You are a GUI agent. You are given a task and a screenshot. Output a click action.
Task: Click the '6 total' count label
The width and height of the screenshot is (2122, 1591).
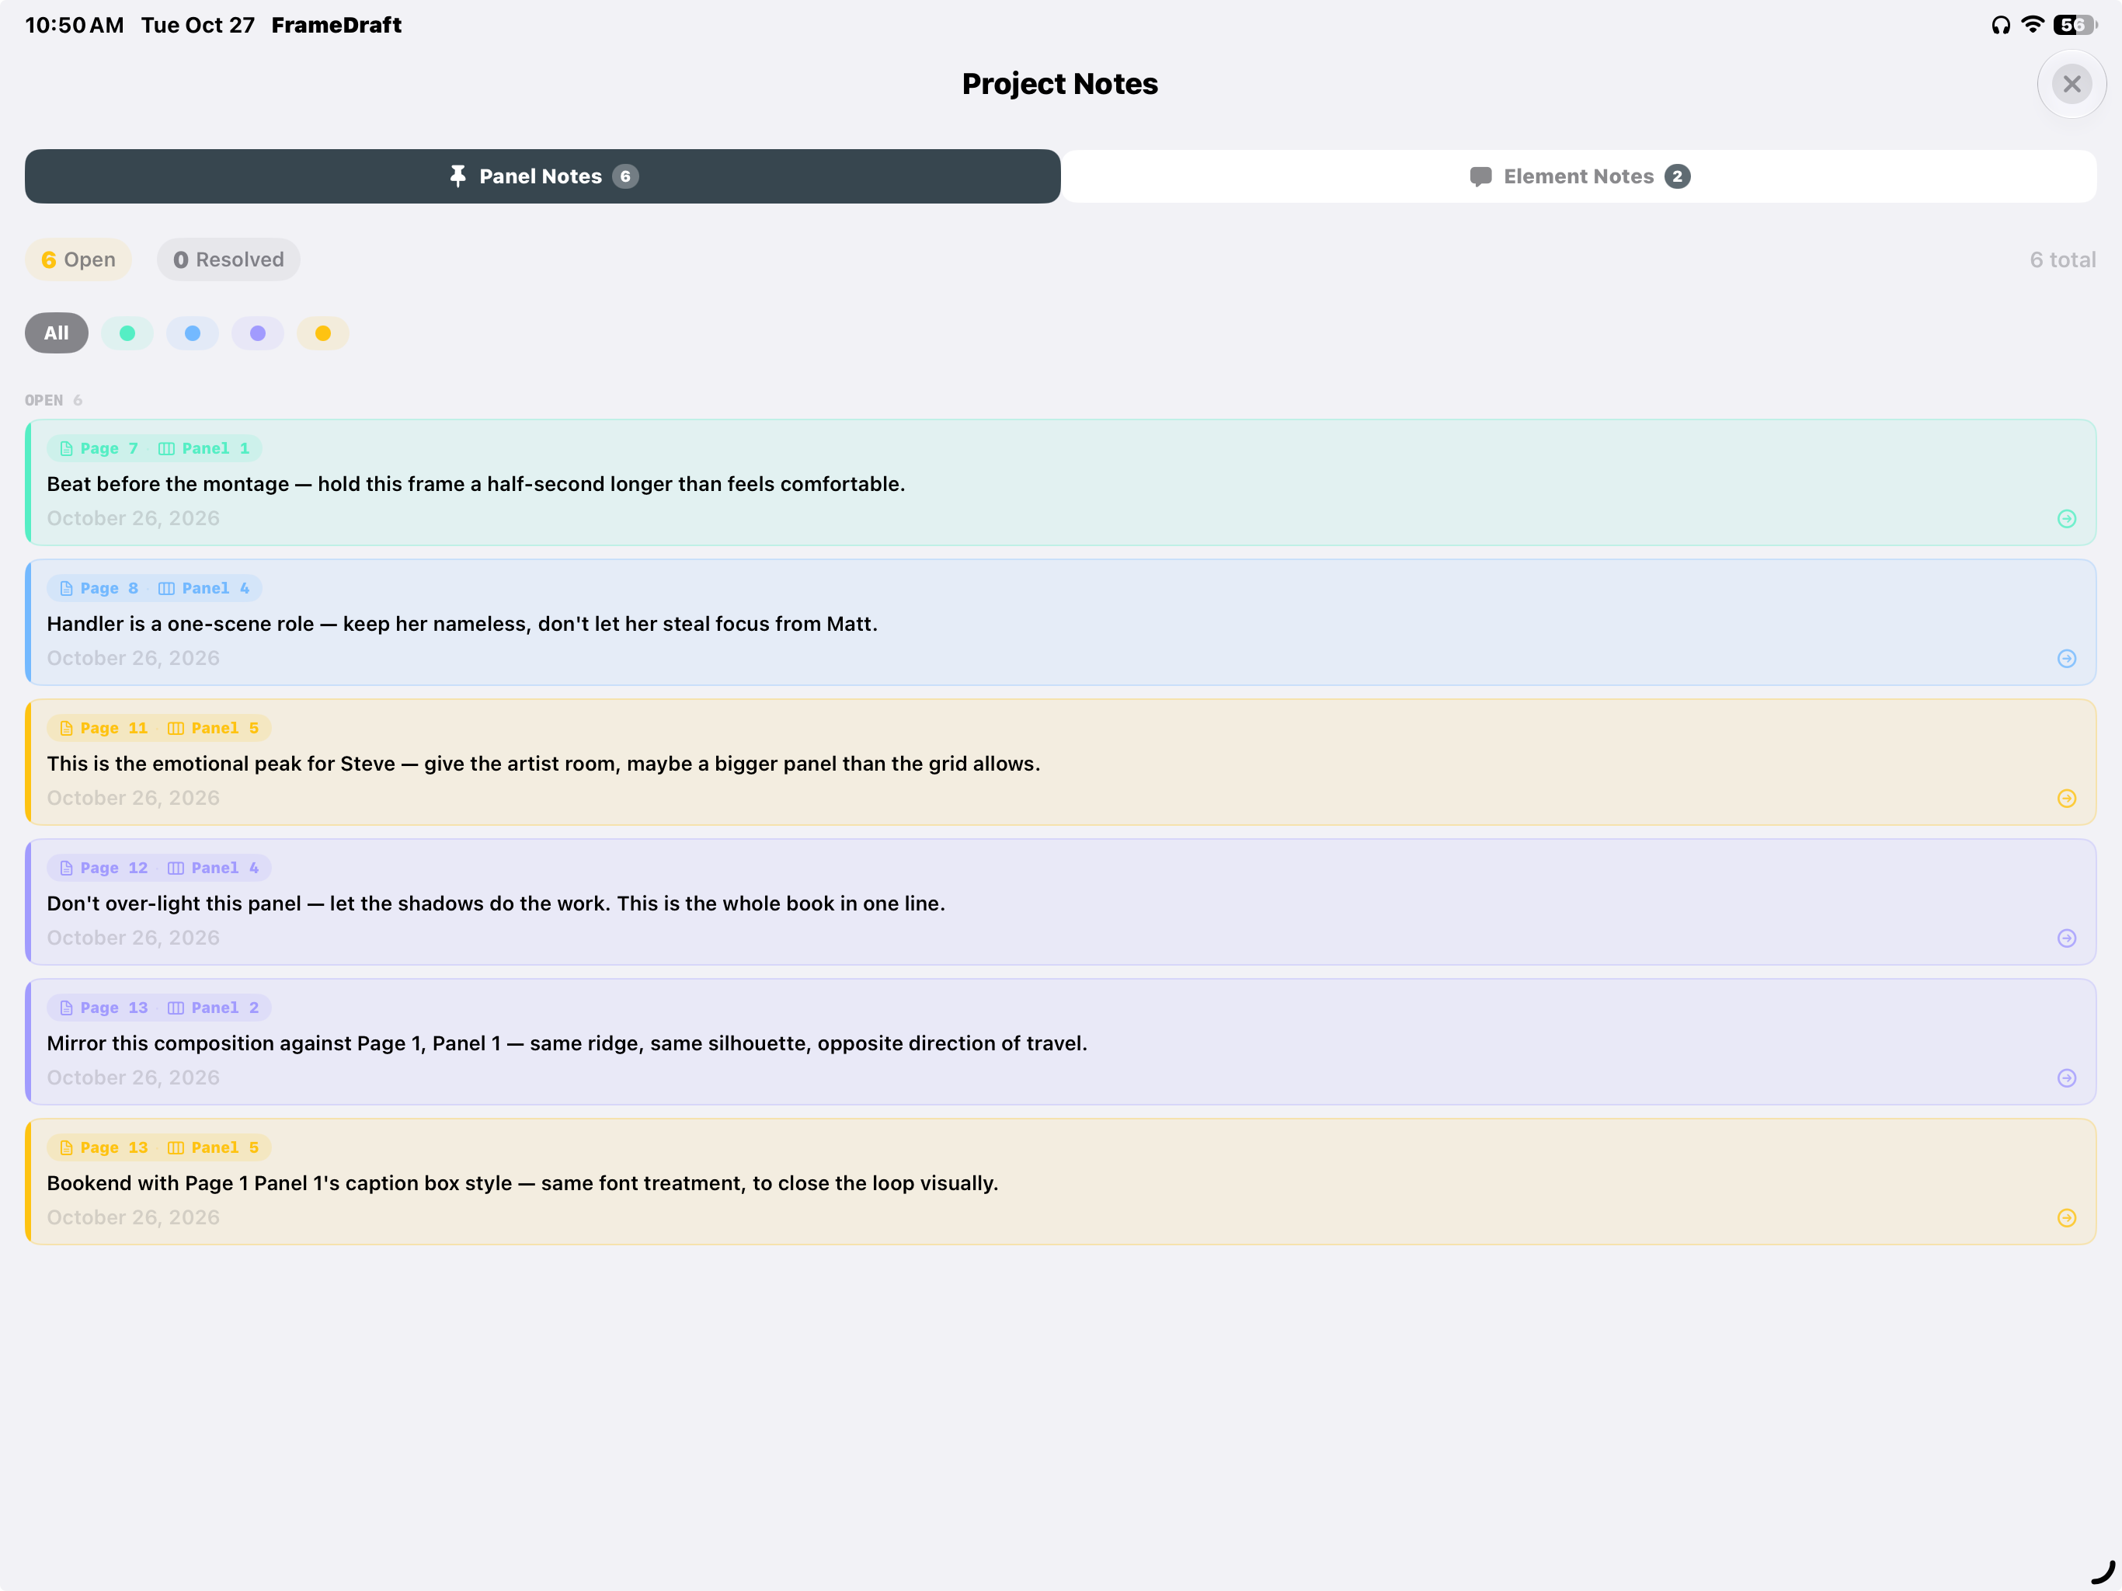2062,260
